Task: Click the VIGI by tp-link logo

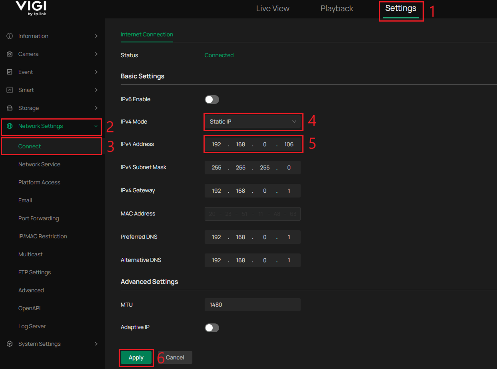Action: pos(31,8)
